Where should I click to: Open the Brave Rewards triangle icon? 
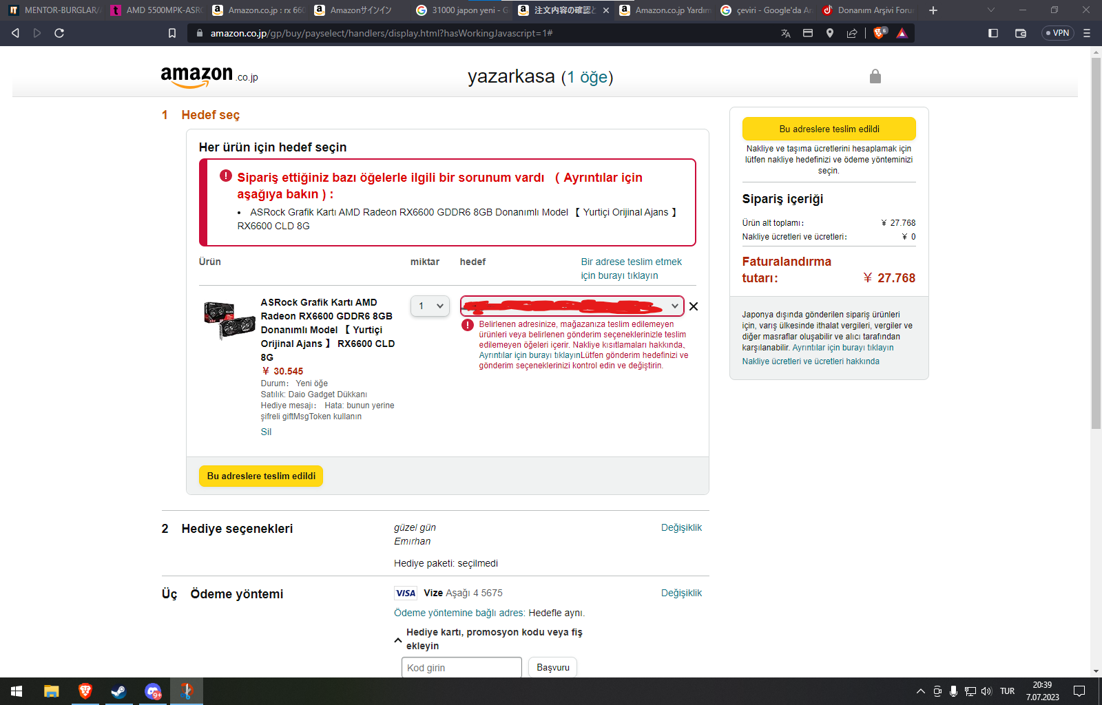click(x=902, y=33)
